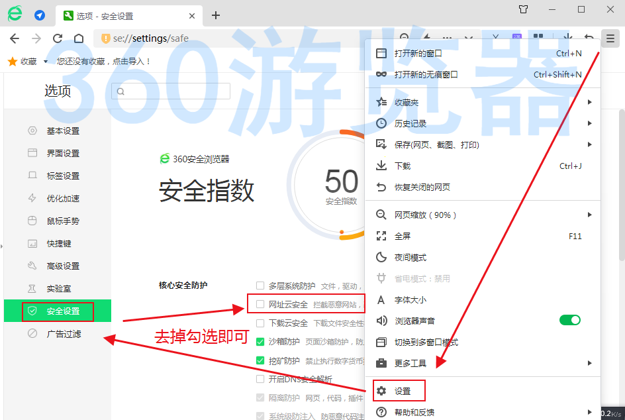Choose 打开新的无痕窗口 menu item

(x=483, y=75)
